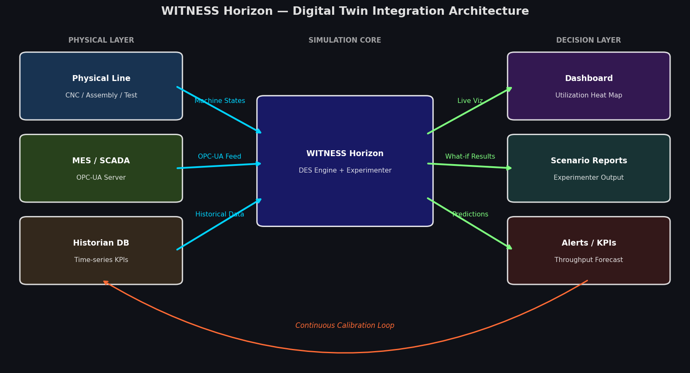Click the 'Historical Data' arrow label
The width and height of the screenshot is (690, 373).
coord(220,214)
